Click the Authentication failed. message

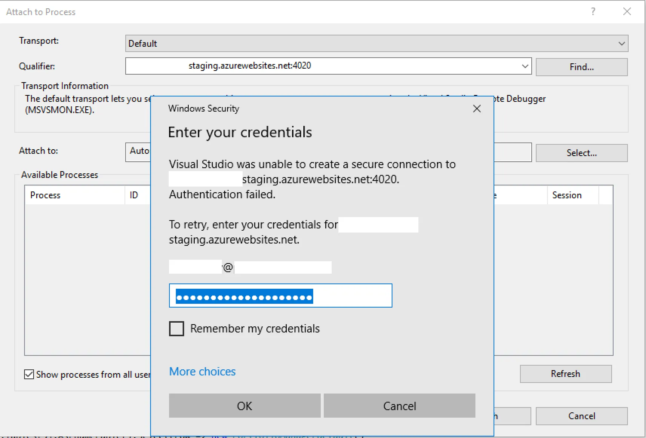222,194
